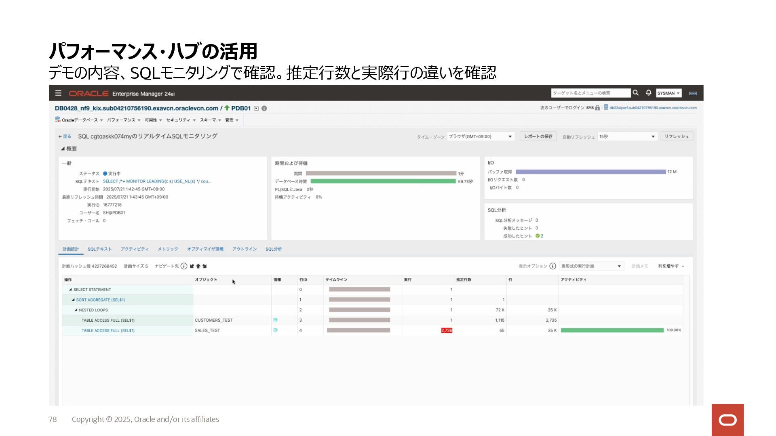The height and width of the screenshot is (436, 776).
Task: Click the middle up-arrow navigation icon
Action: (198, 266)
